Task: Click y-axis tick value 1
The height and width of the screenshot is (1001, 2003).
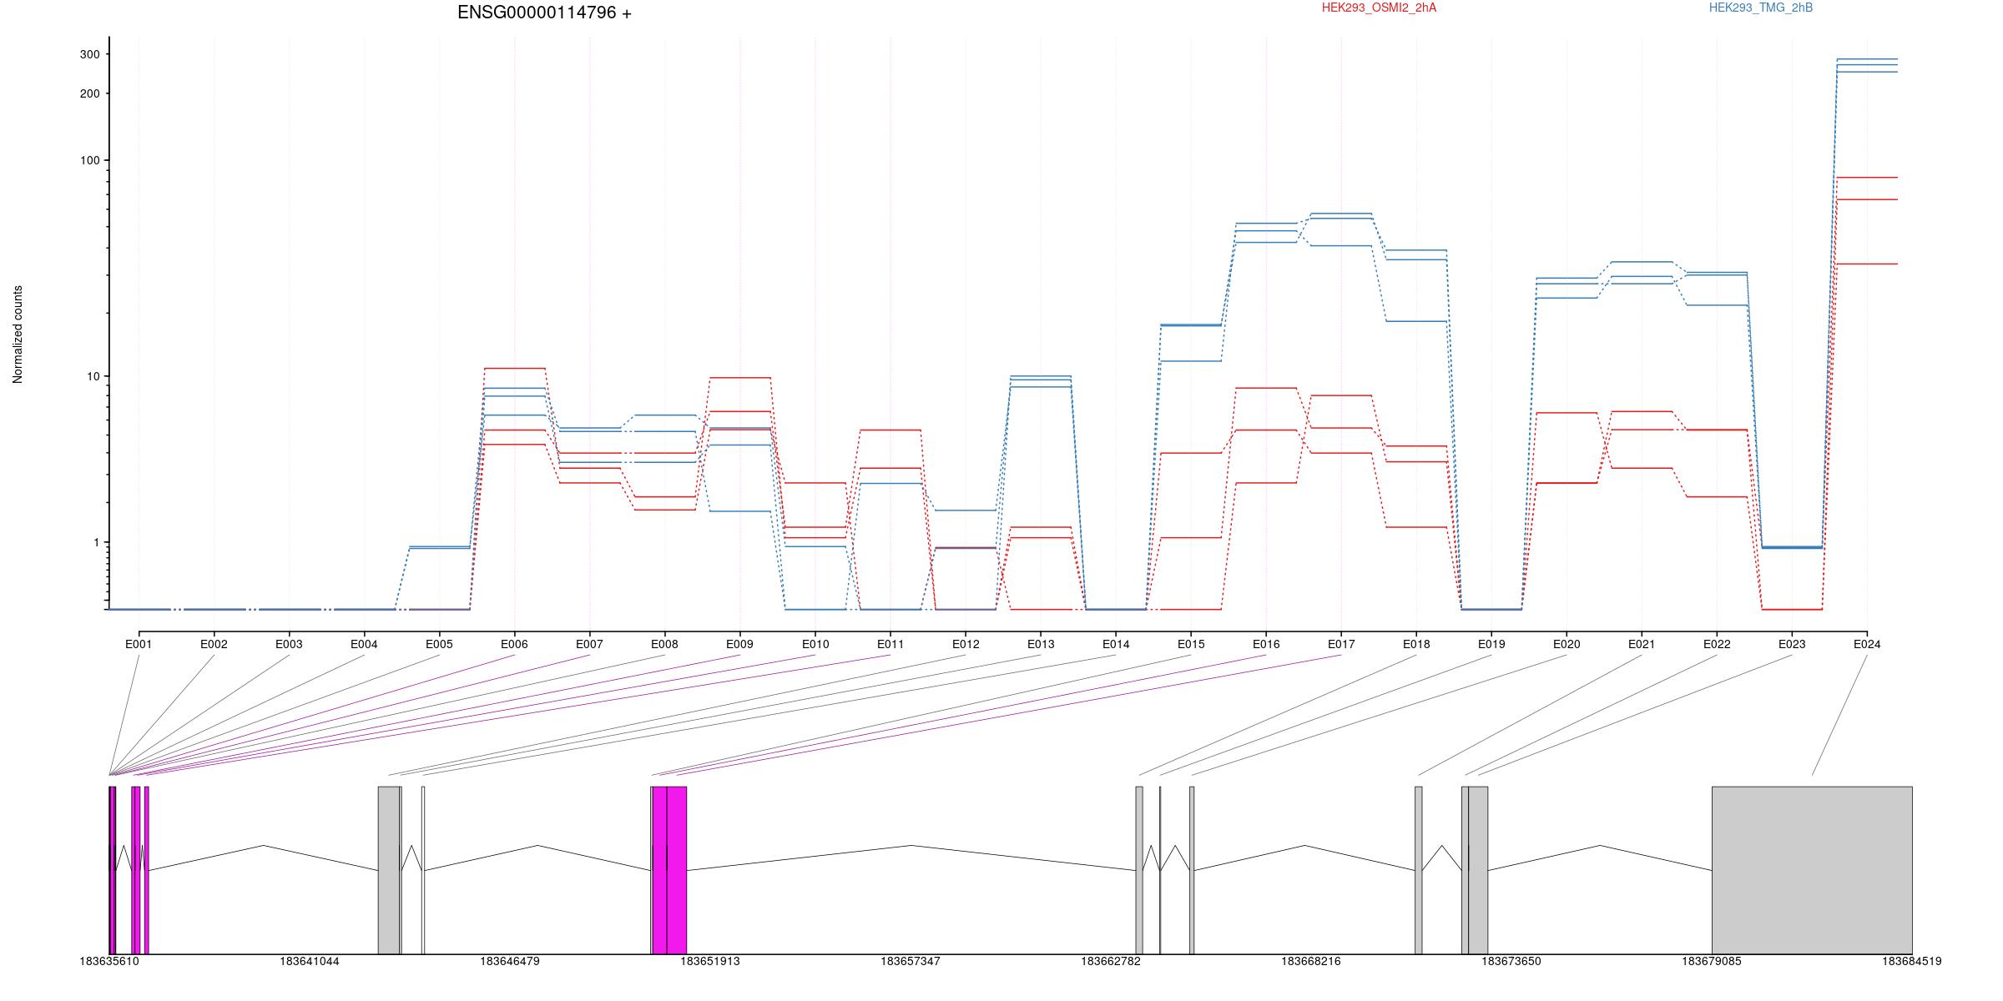Action: tap(97, 542)
